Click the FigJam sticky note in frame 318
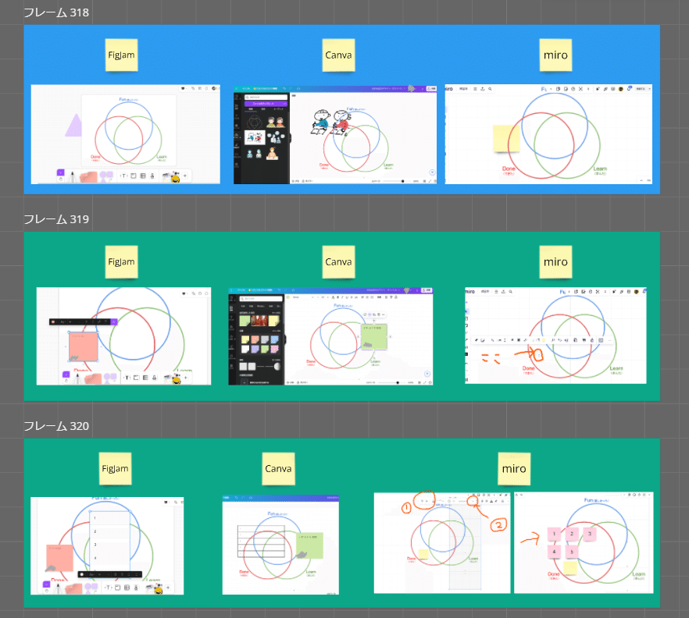 coord(121,55)
